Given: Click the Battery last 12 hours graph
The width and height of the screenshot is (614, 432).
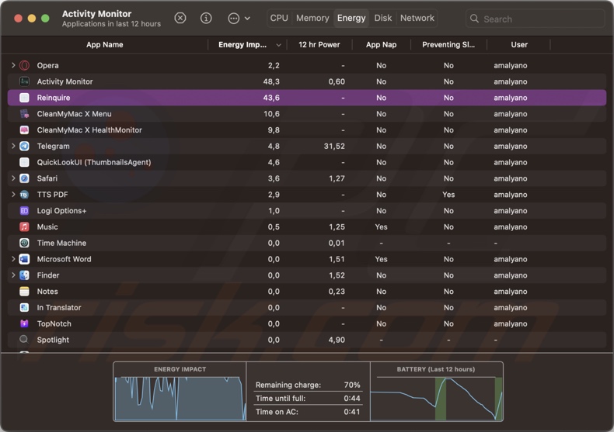Looking at the screenshot, I should coord(436,398).
